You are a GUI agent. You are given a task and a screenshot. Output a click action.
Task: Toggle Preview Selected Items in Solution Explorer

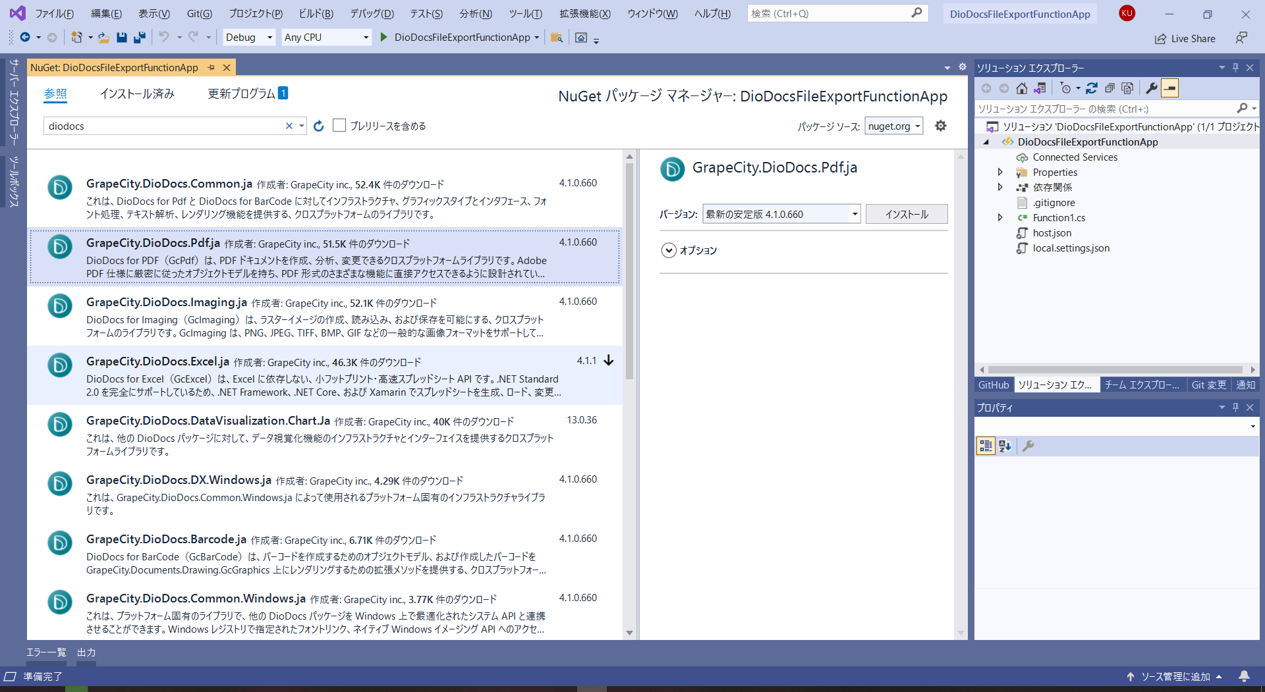point(1169,88)
